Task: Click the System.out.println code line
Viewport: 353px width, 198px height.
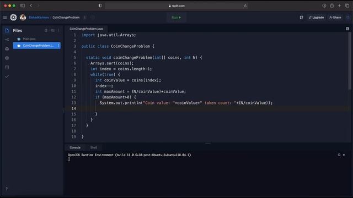Action: tap(186, 103)
